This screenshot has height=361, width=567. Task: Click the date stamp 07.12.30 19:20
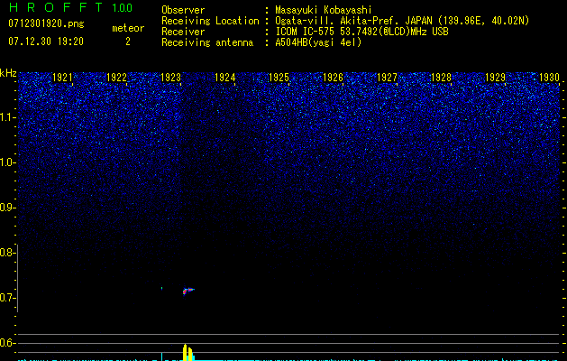[46, 42]
